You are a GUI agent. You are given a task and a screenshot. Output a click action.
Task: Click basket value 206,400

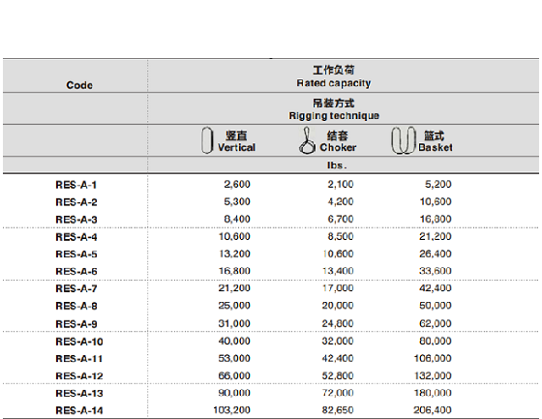click(x=433, y=410)
